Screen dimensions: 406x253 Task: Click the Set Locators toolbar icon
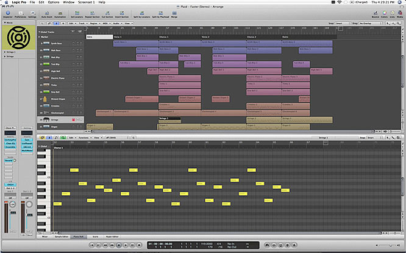(78, 13)
